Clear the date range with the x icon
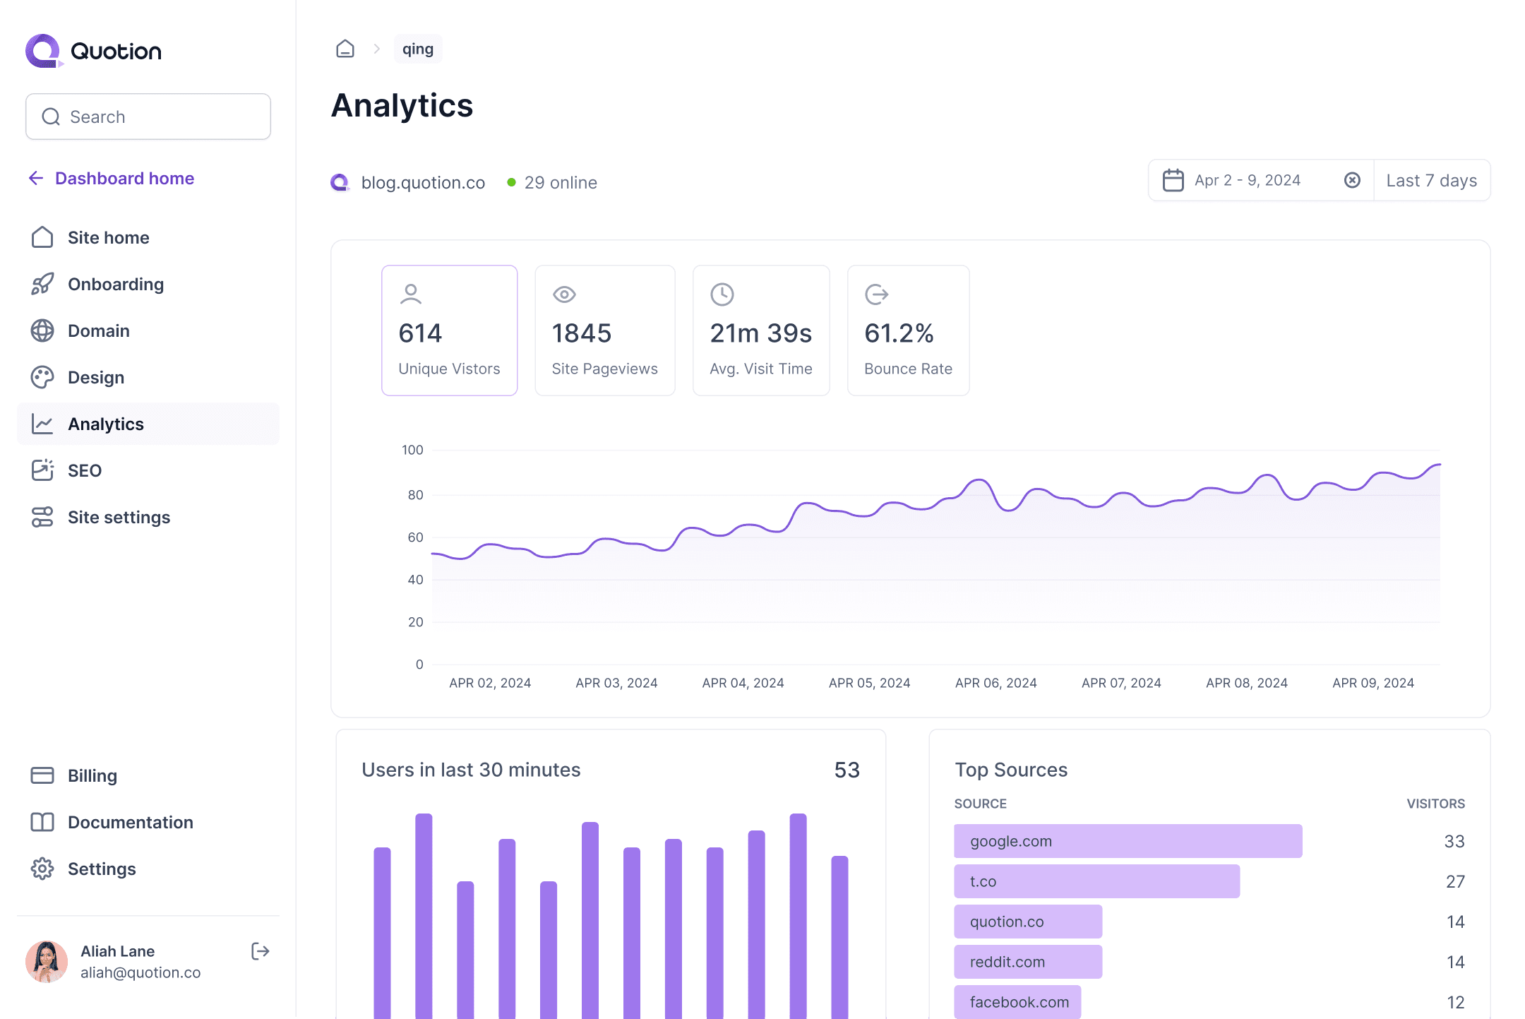 1352,180
